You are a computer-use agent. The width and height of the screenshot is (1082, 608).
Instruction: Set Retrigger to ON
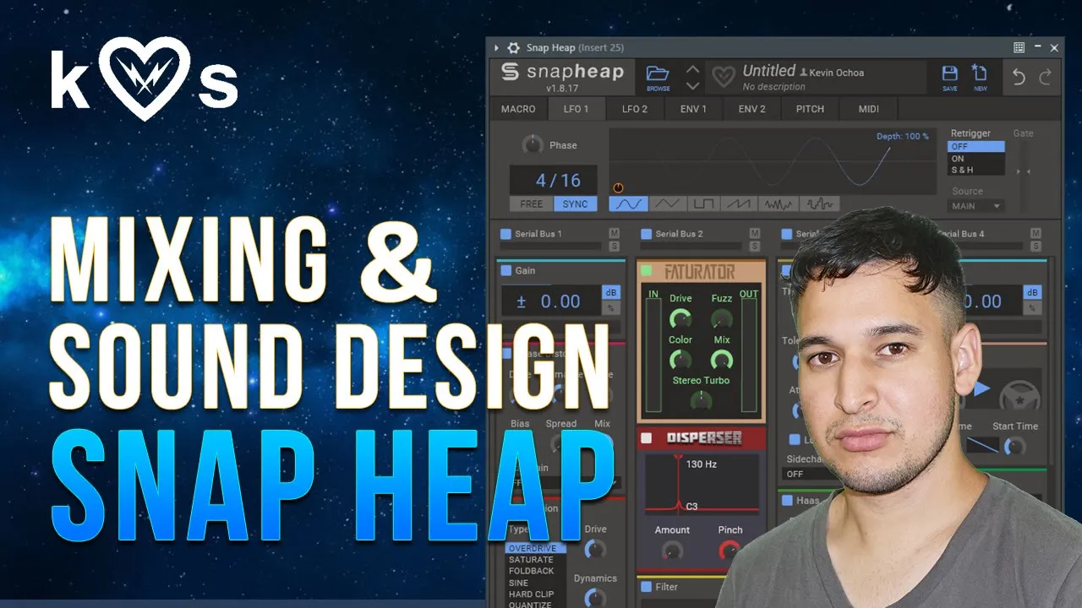976,158
